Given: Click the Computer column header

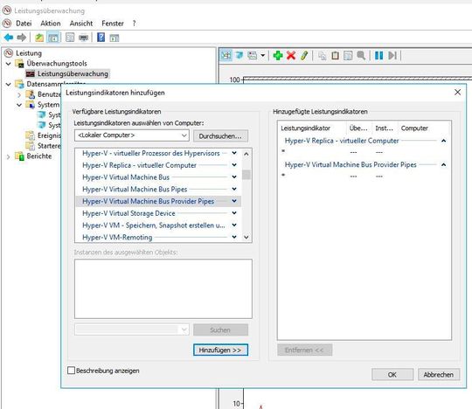Looking at the screenshot, I should coord(425,128).
